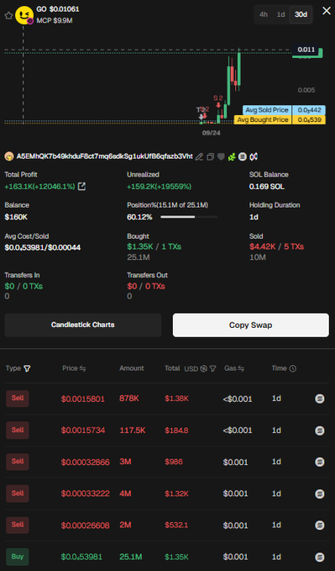This screenshot has height=571, width=335.
Task: Open explorer for $184.8 sell transaction
Action: [320, 431]
